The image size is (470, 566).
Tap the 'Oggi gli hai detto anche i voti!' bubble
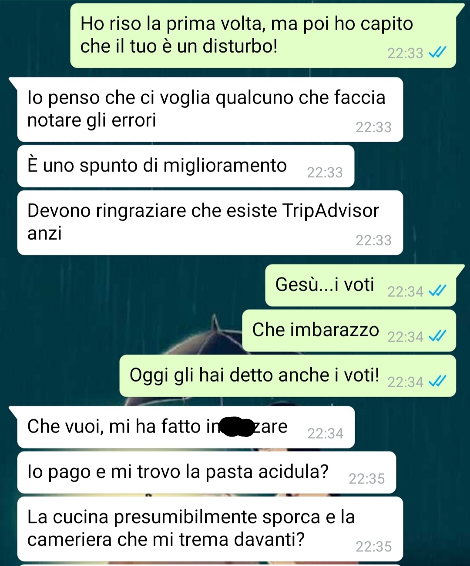click(x=288, y=376)
